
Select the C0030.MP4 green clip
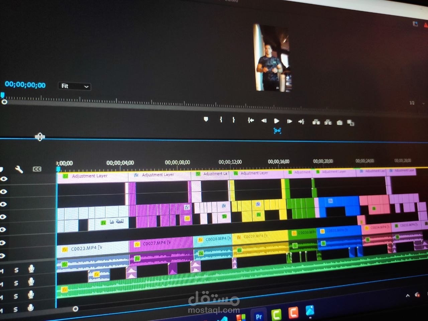[302, 232]
